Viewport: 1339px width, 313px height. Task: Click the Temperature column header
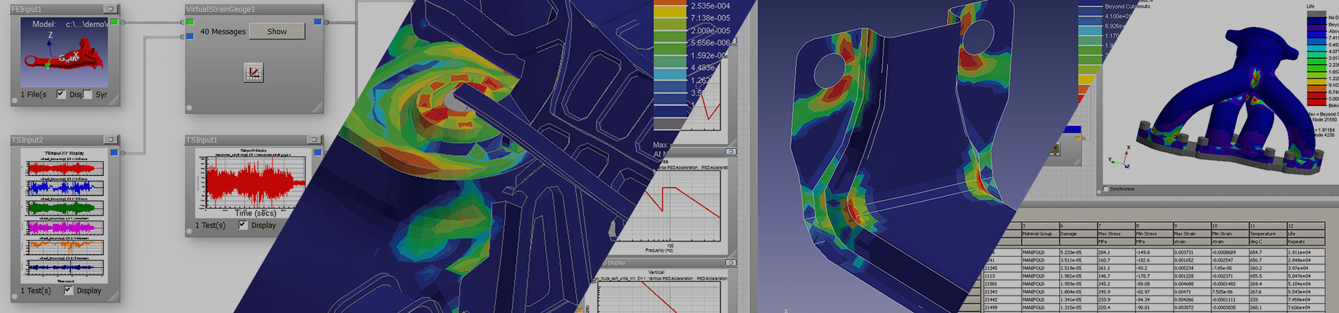point(1262,234)
